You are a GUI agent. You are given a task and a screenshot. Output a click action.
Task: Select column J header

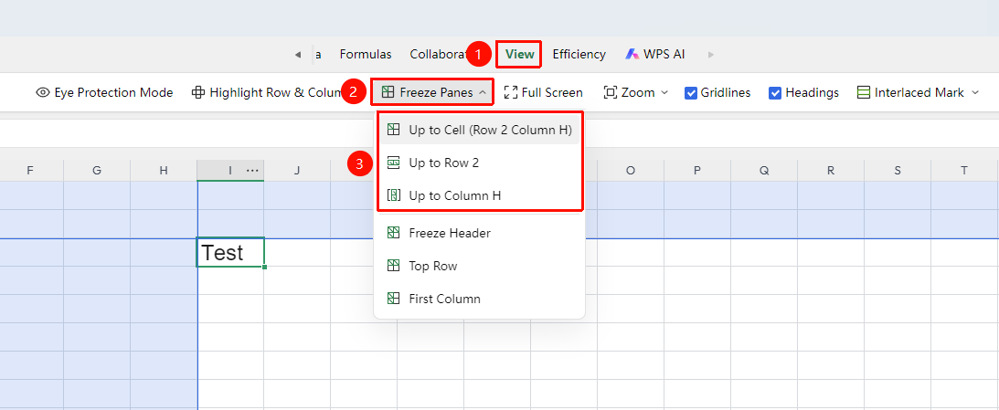pyautogui.click(x=297, y=171)
